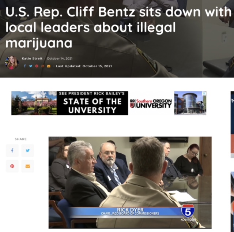234x232 pixels.
Task: Click the Twitter icon under the byline
Action: tap(31, 66)
